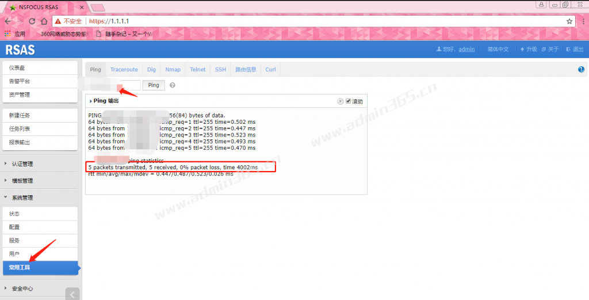Open 服务 under 系统管理

pos(40,241)
